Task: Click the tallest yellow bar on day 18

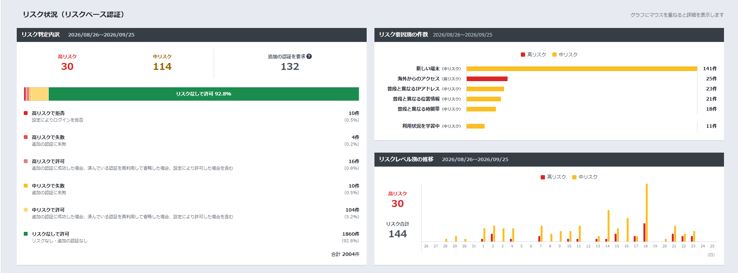Action: coord(647,213)
